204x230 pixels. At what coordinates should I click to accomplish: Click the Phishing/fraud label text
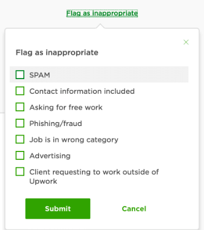click(55, 124)
